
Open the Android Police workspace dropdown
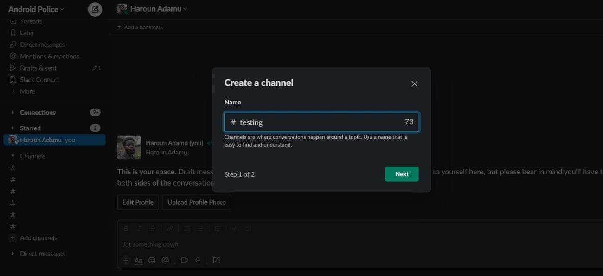pyautogui.click(x=36, y=9)
